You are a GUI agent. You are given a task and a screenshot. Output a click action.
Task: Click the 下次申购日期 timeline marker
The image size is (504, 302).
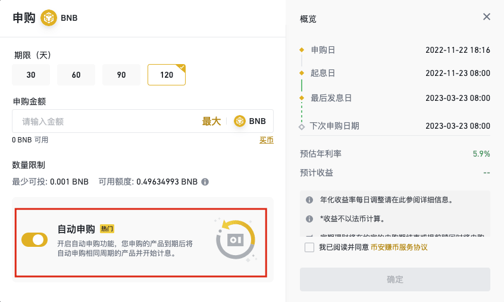coord(302,127)
